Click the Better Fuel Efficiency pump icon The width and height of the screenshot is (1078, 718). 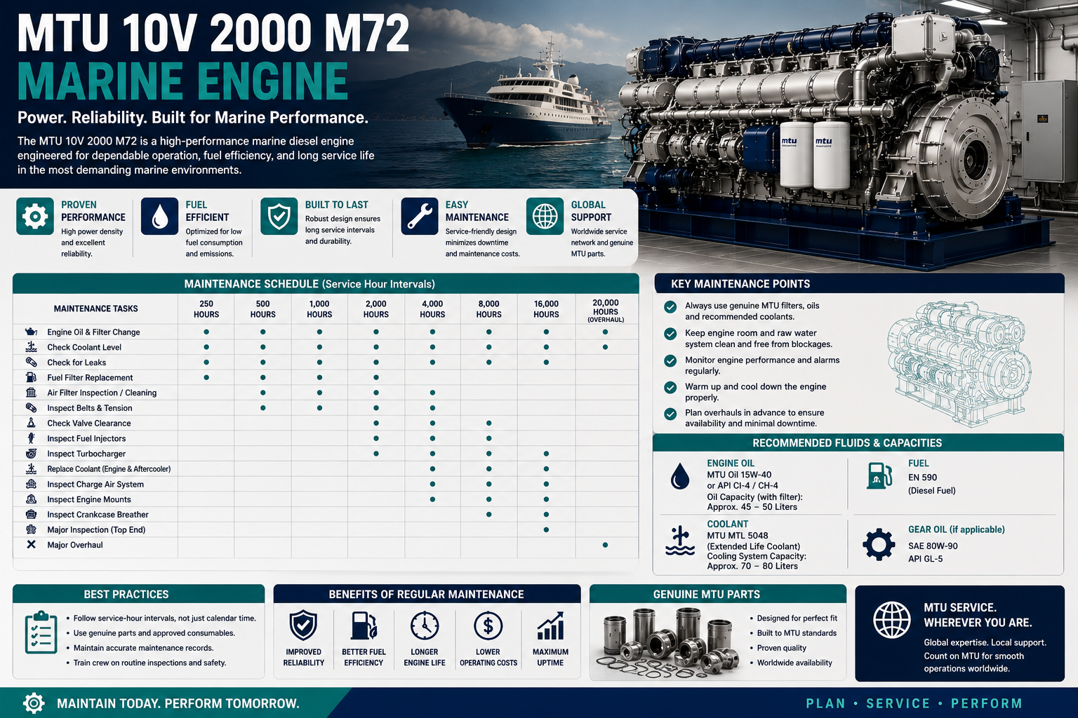[364, 625]
